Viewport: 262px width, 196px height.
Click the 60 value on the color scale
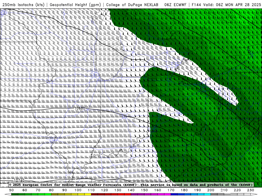pos(25,190)
